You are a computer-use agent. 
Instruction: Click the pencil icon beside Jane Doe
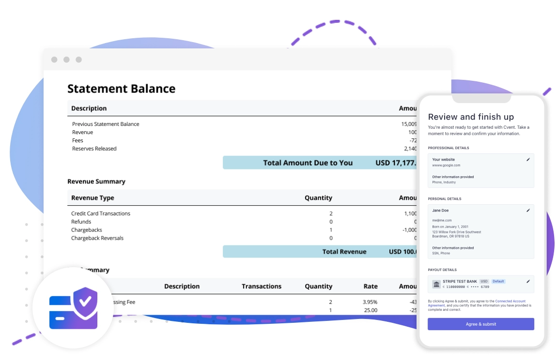528,211
